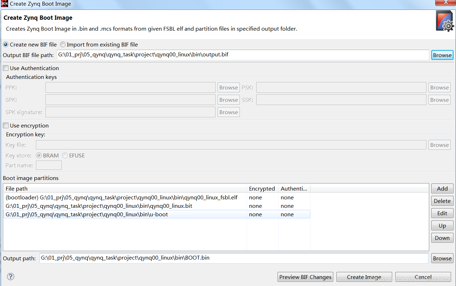Viewport: 456px width, 286px height.
Task: Move the selected partition Down
Action: click(442, 238)
